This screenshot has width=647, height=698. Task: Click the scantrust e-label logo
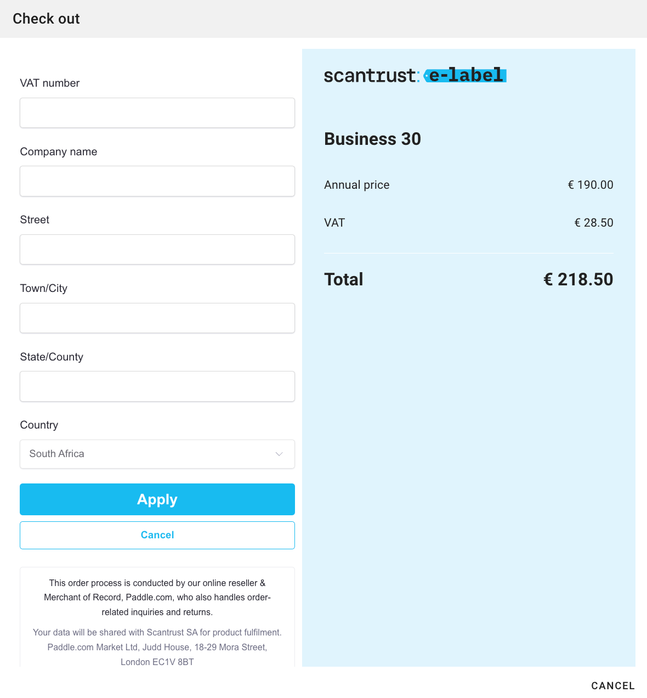coord(415,75)
